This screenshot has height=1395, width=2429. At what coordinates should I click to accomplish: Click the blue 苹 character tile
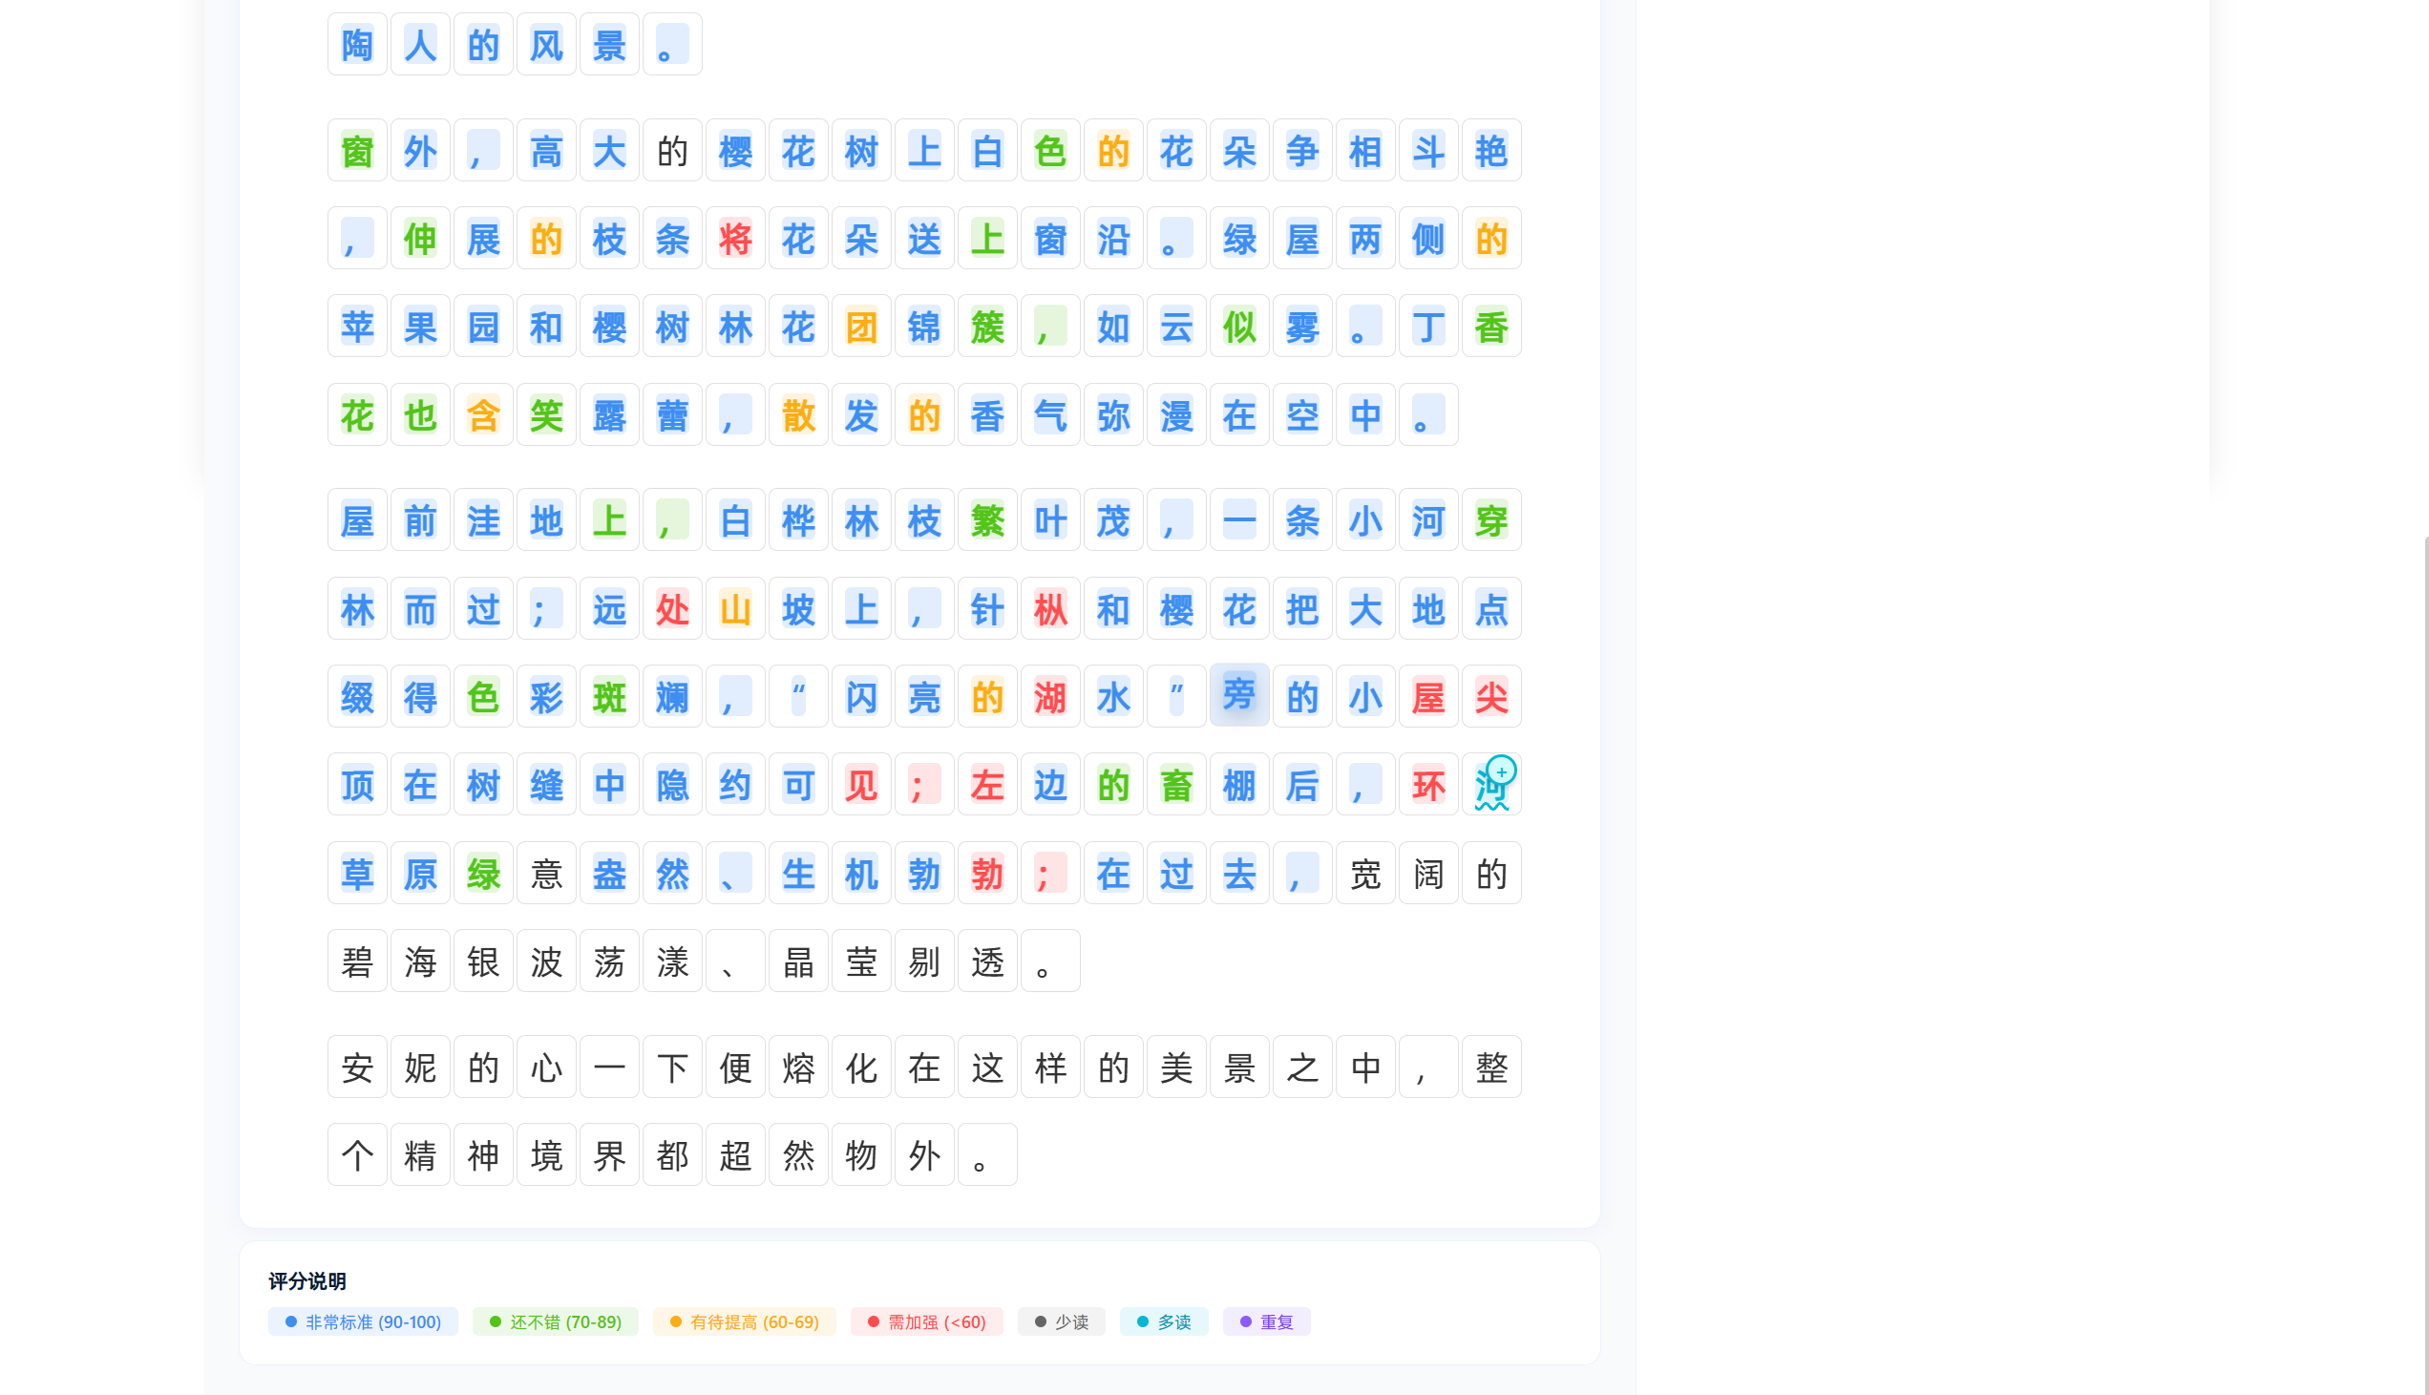pyautogui.click(x=357, y=326)
